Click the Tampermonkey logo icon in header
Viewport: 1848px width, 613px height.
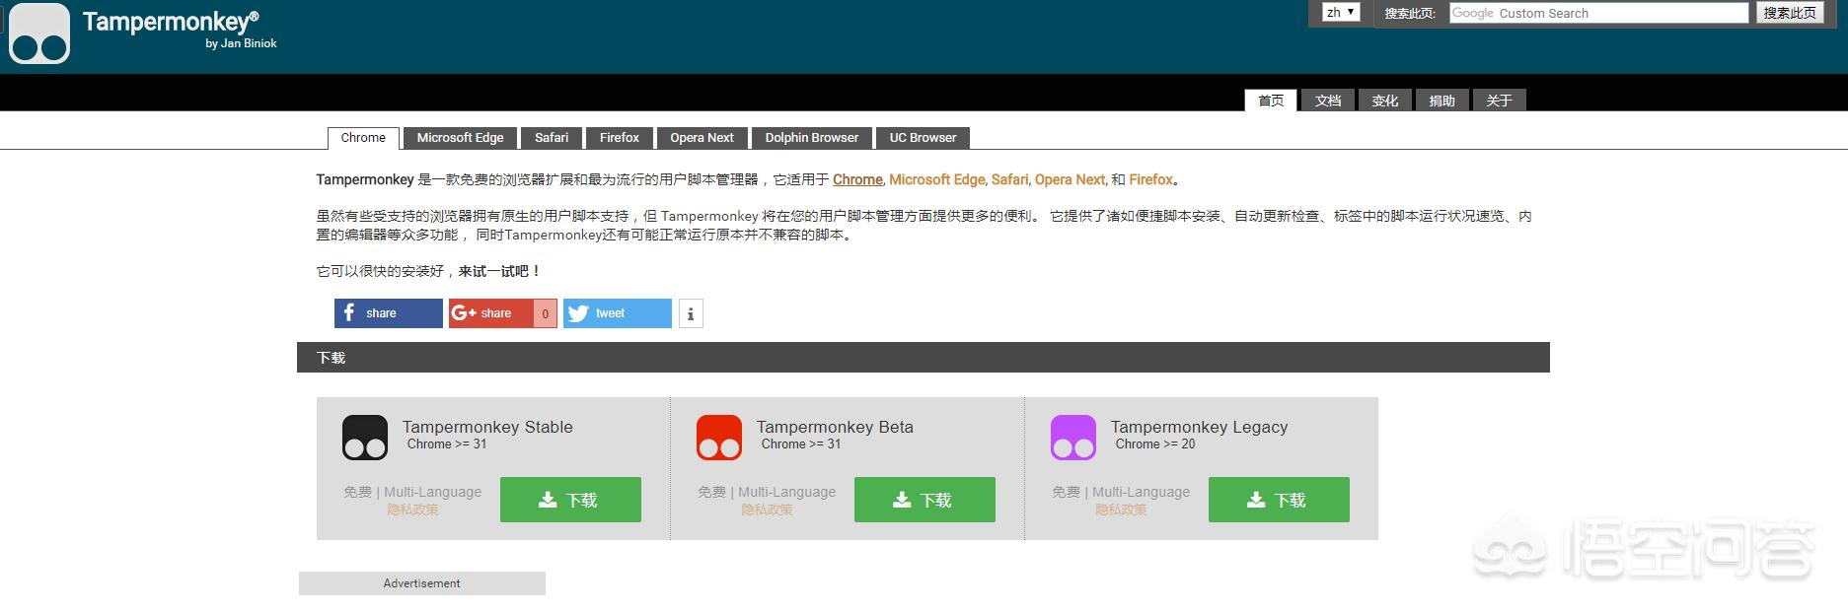point(39,34)
